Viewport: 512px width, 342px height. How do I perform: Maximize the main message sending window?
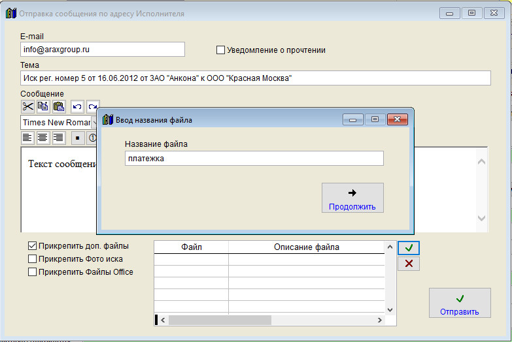tap(472, 13)
